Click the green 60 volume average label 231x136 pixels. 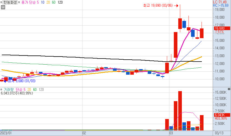(x=35, y=89)
